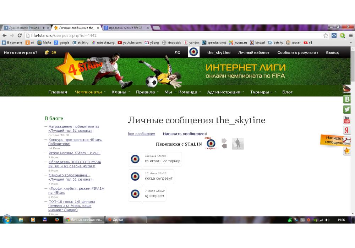Open the YouTube icon in right sidebar
355x248 pixels.
tap(346, 120)
